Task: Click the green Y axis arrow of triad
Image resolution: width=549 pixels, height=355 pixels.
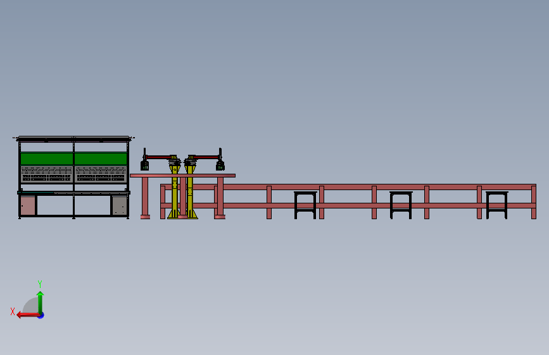Action: [41, 302]
